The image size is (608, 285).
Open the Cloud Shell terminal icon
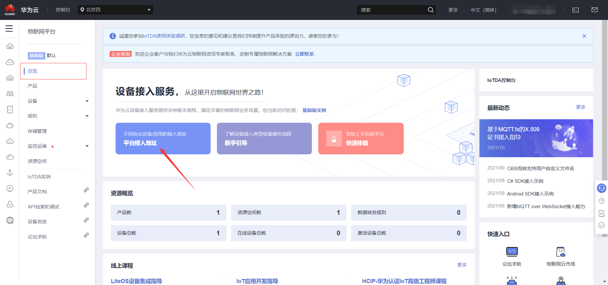[x=576, y=10]
